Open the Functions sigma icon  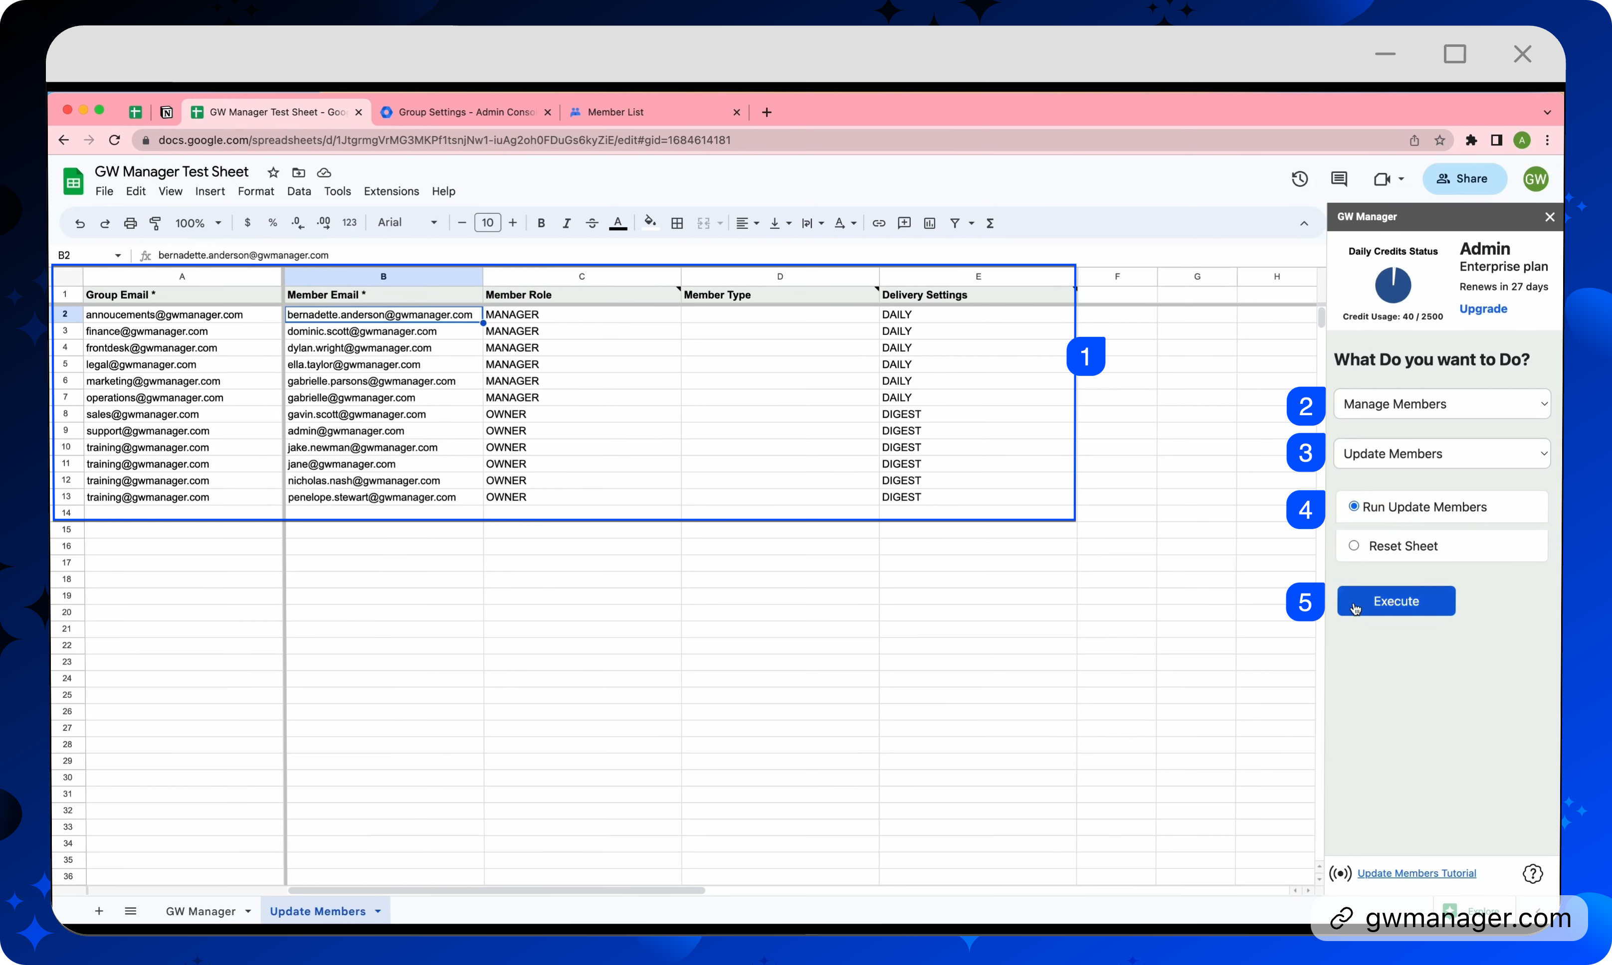click(x=990, y=223)
